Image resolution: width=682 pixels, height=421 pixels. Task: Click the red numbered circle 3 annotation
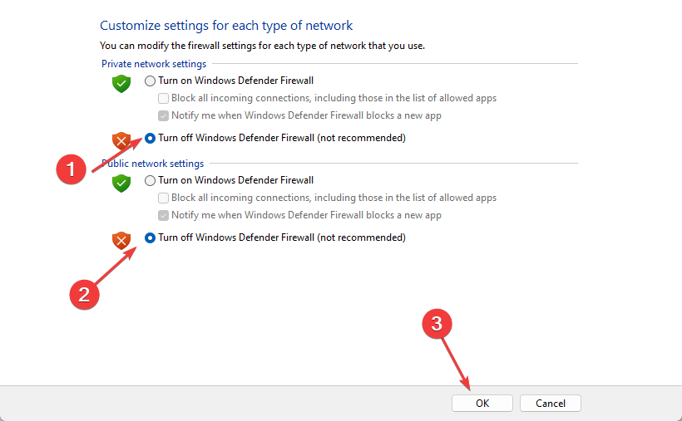pos(437,324)
